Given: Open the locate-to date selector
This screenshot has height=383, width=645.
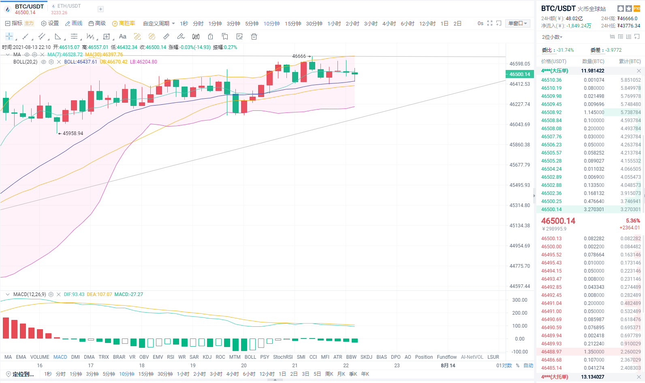Looking at the screenshot, I should 20,374.
